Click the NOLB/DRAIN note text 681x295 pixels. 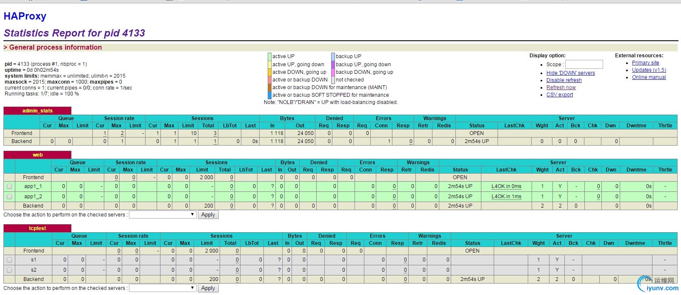(331, 102)
